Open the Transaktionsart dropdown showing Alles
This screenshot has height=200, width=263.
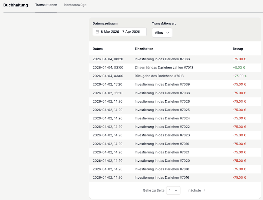coord(162,33)
